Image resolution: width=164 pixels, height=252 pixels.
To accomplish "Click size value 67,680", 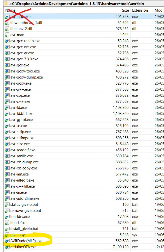I will coord(123,223).
